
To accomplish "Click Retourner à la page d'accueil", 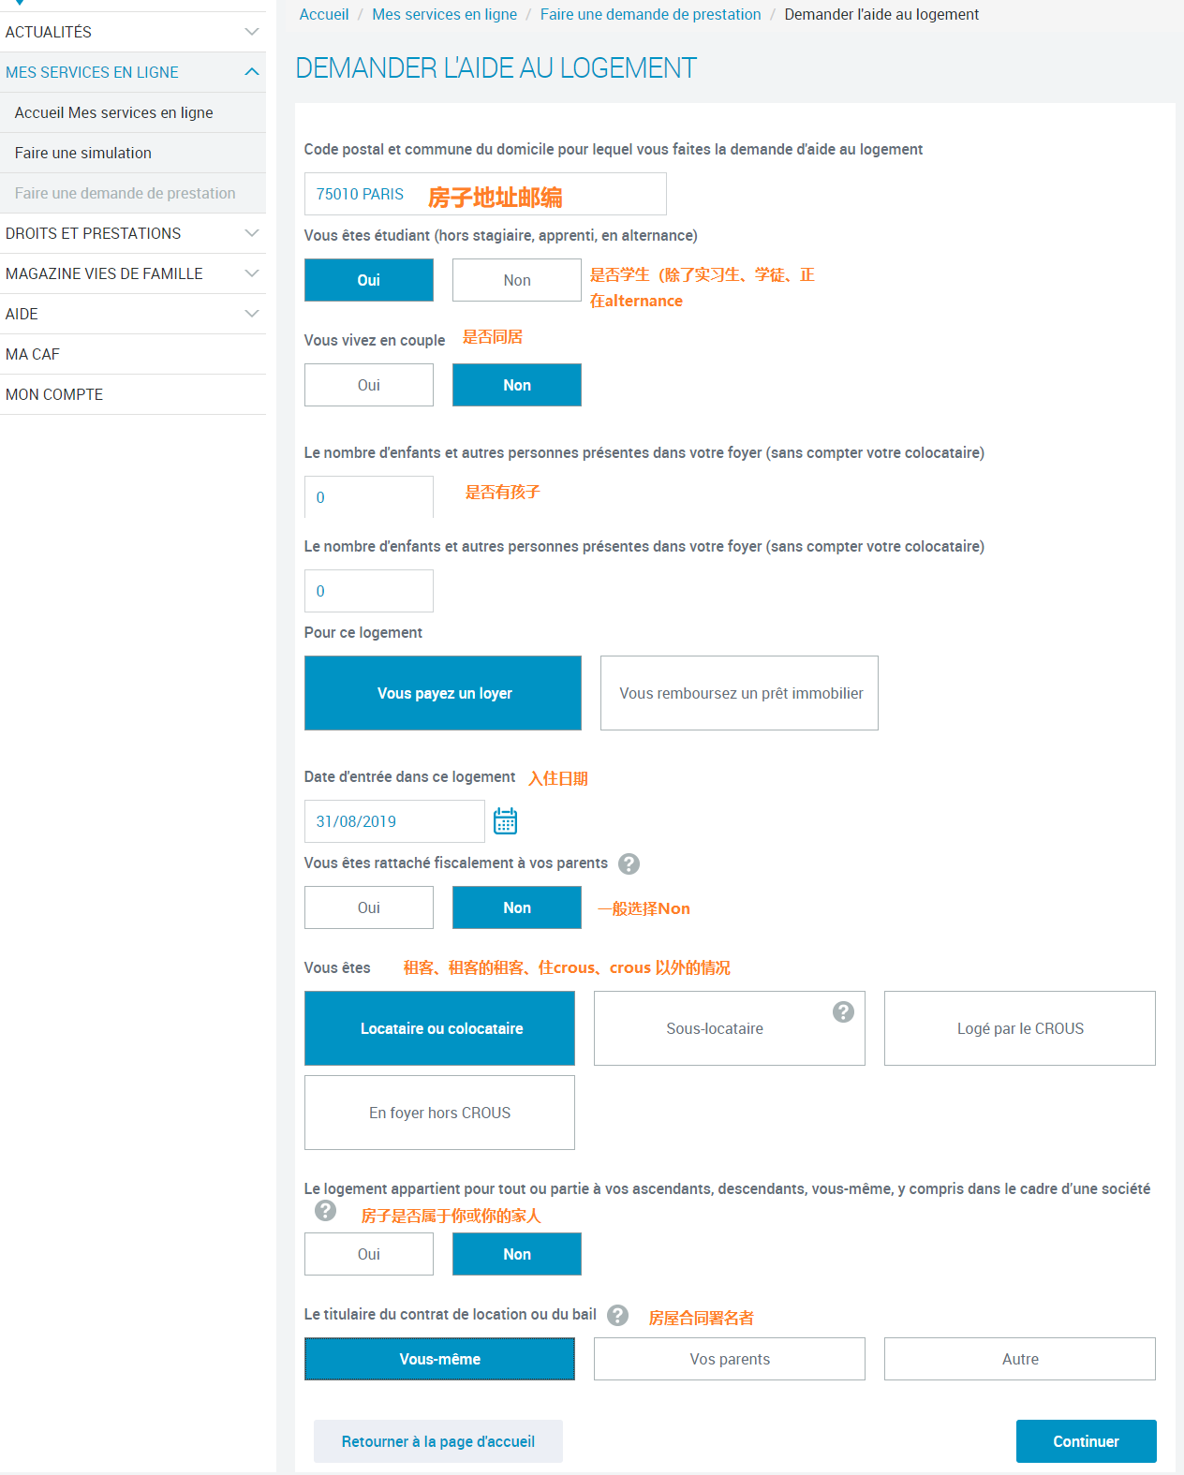I will (x=438, y=1441).
